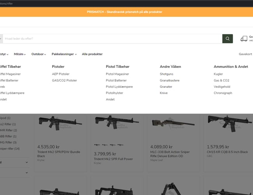Click the 4.089,00 kr price
Image resolution: width=253 pixels, height=195 pixels.
162,147
